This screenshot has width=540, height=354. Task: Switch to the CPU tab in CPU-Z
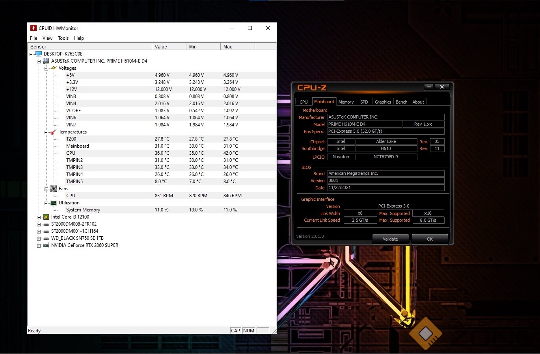click(x=304, y=102)
